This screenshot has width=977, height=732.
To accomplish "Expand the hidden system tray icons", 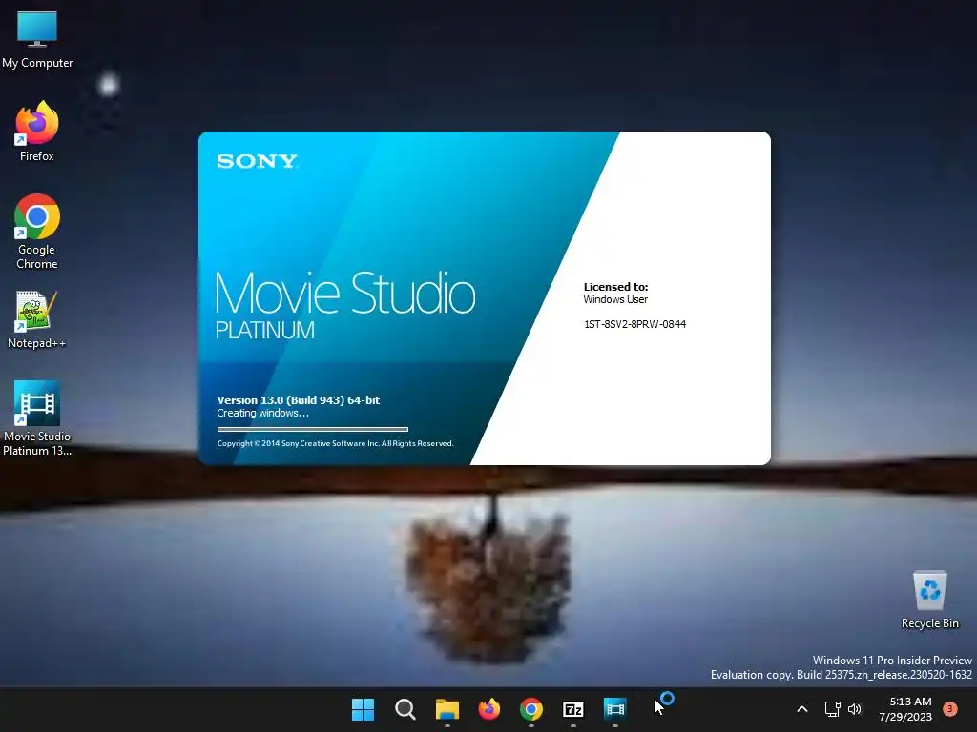I will click(802, 709).
